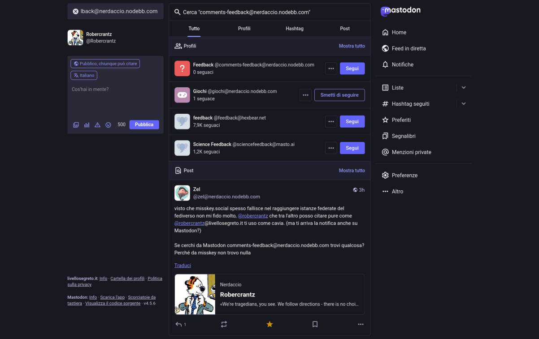Image resolution: width=539 pixels, height=339 pixels.
Task: Open the post visibility selector 'Pubblico'
Action: [105, 64]
